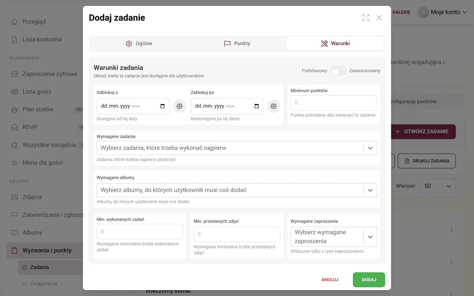Click the Zablokuj po date-time field

(x=227, y=106)
